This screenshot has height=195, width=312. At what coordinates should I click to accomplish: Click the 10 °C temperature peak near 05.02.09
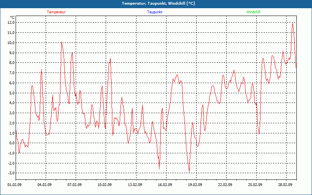(62, 42)
